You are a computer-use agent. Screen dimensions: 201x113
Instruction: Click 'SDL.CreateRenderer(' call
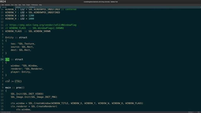pos(44,106)
